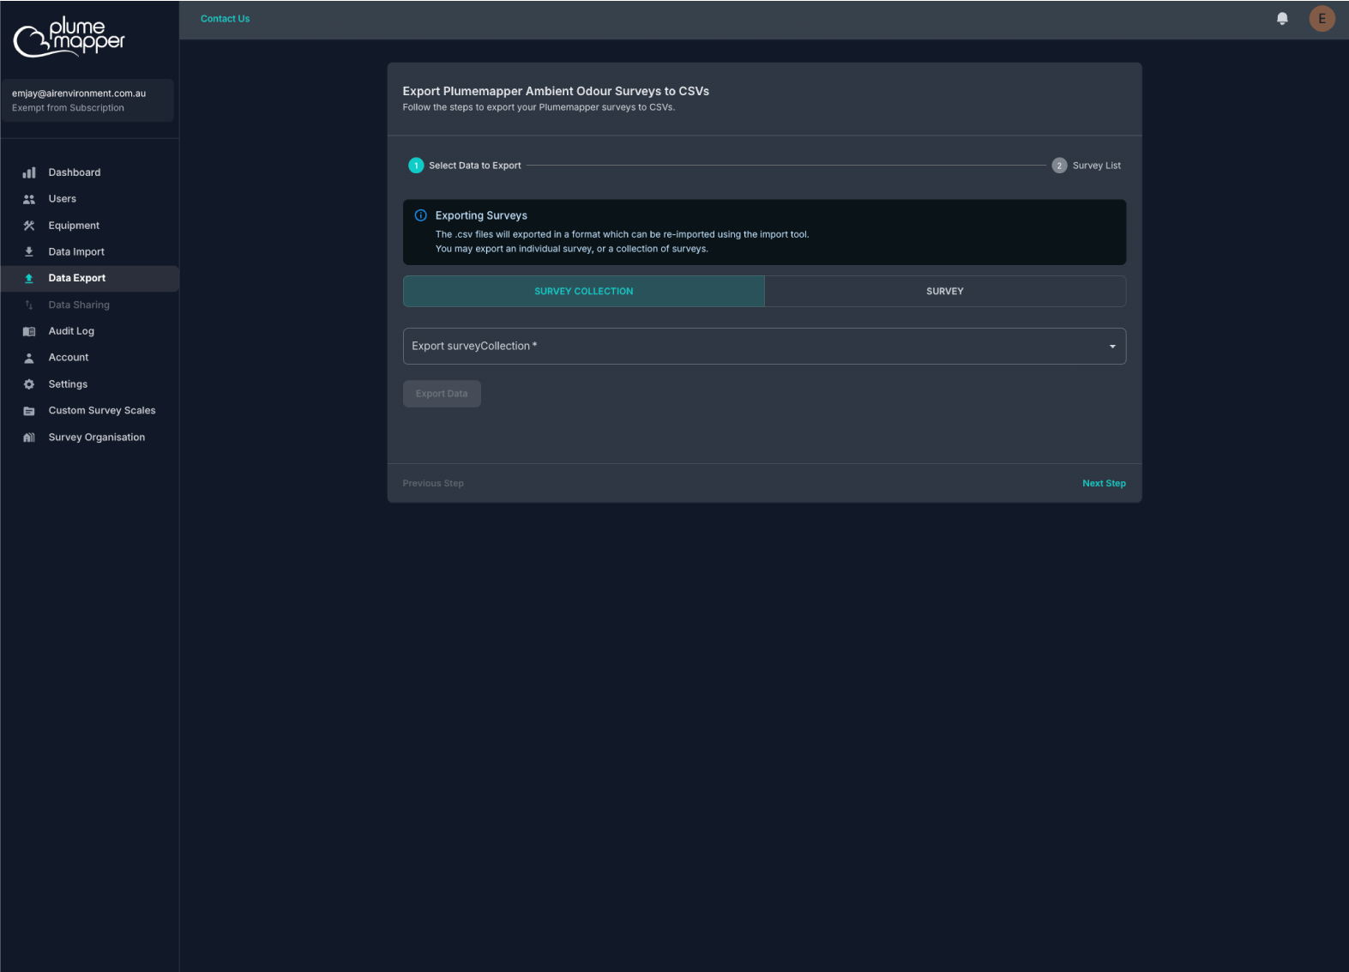
Task: Click step 2 circle indicator
Action: [1059, 166]
